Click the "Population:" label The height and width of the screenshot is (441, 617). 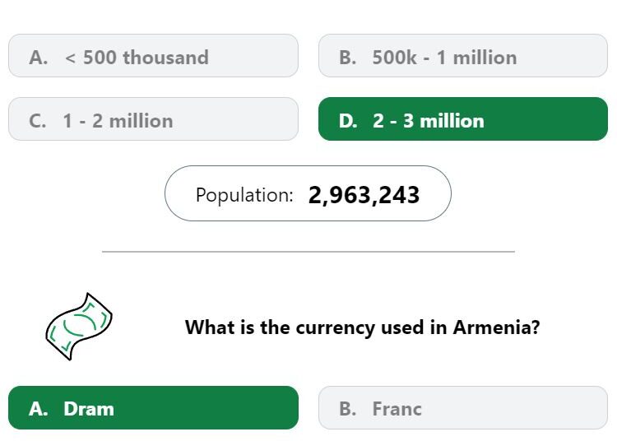click(244, 195)
